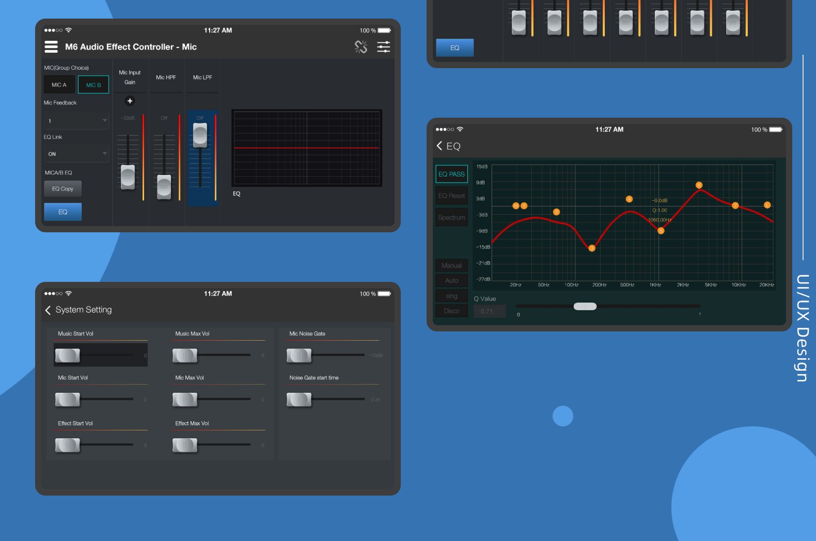Select EQ band point 6 on curve
Screen dimensions: 816x541
pos(699,185)
